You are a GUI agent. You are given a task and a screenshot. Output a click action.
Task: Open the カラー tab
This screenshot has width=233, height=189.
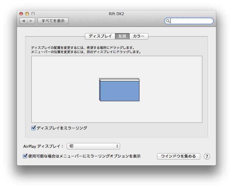pyautogui.click(x=139, y=36)
